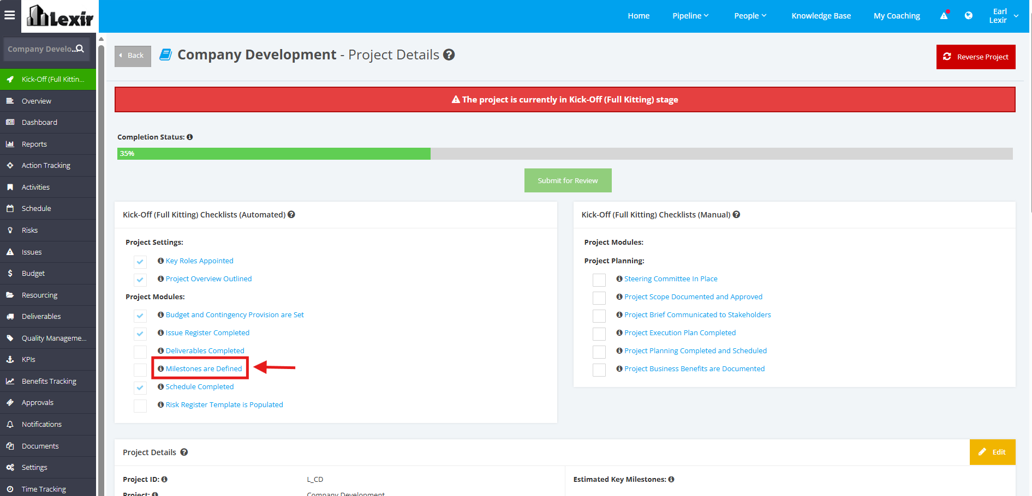This screenshot has height=496, width=1032.
Task: Click help icon for Manual Checklists
Action: (736, 215)
